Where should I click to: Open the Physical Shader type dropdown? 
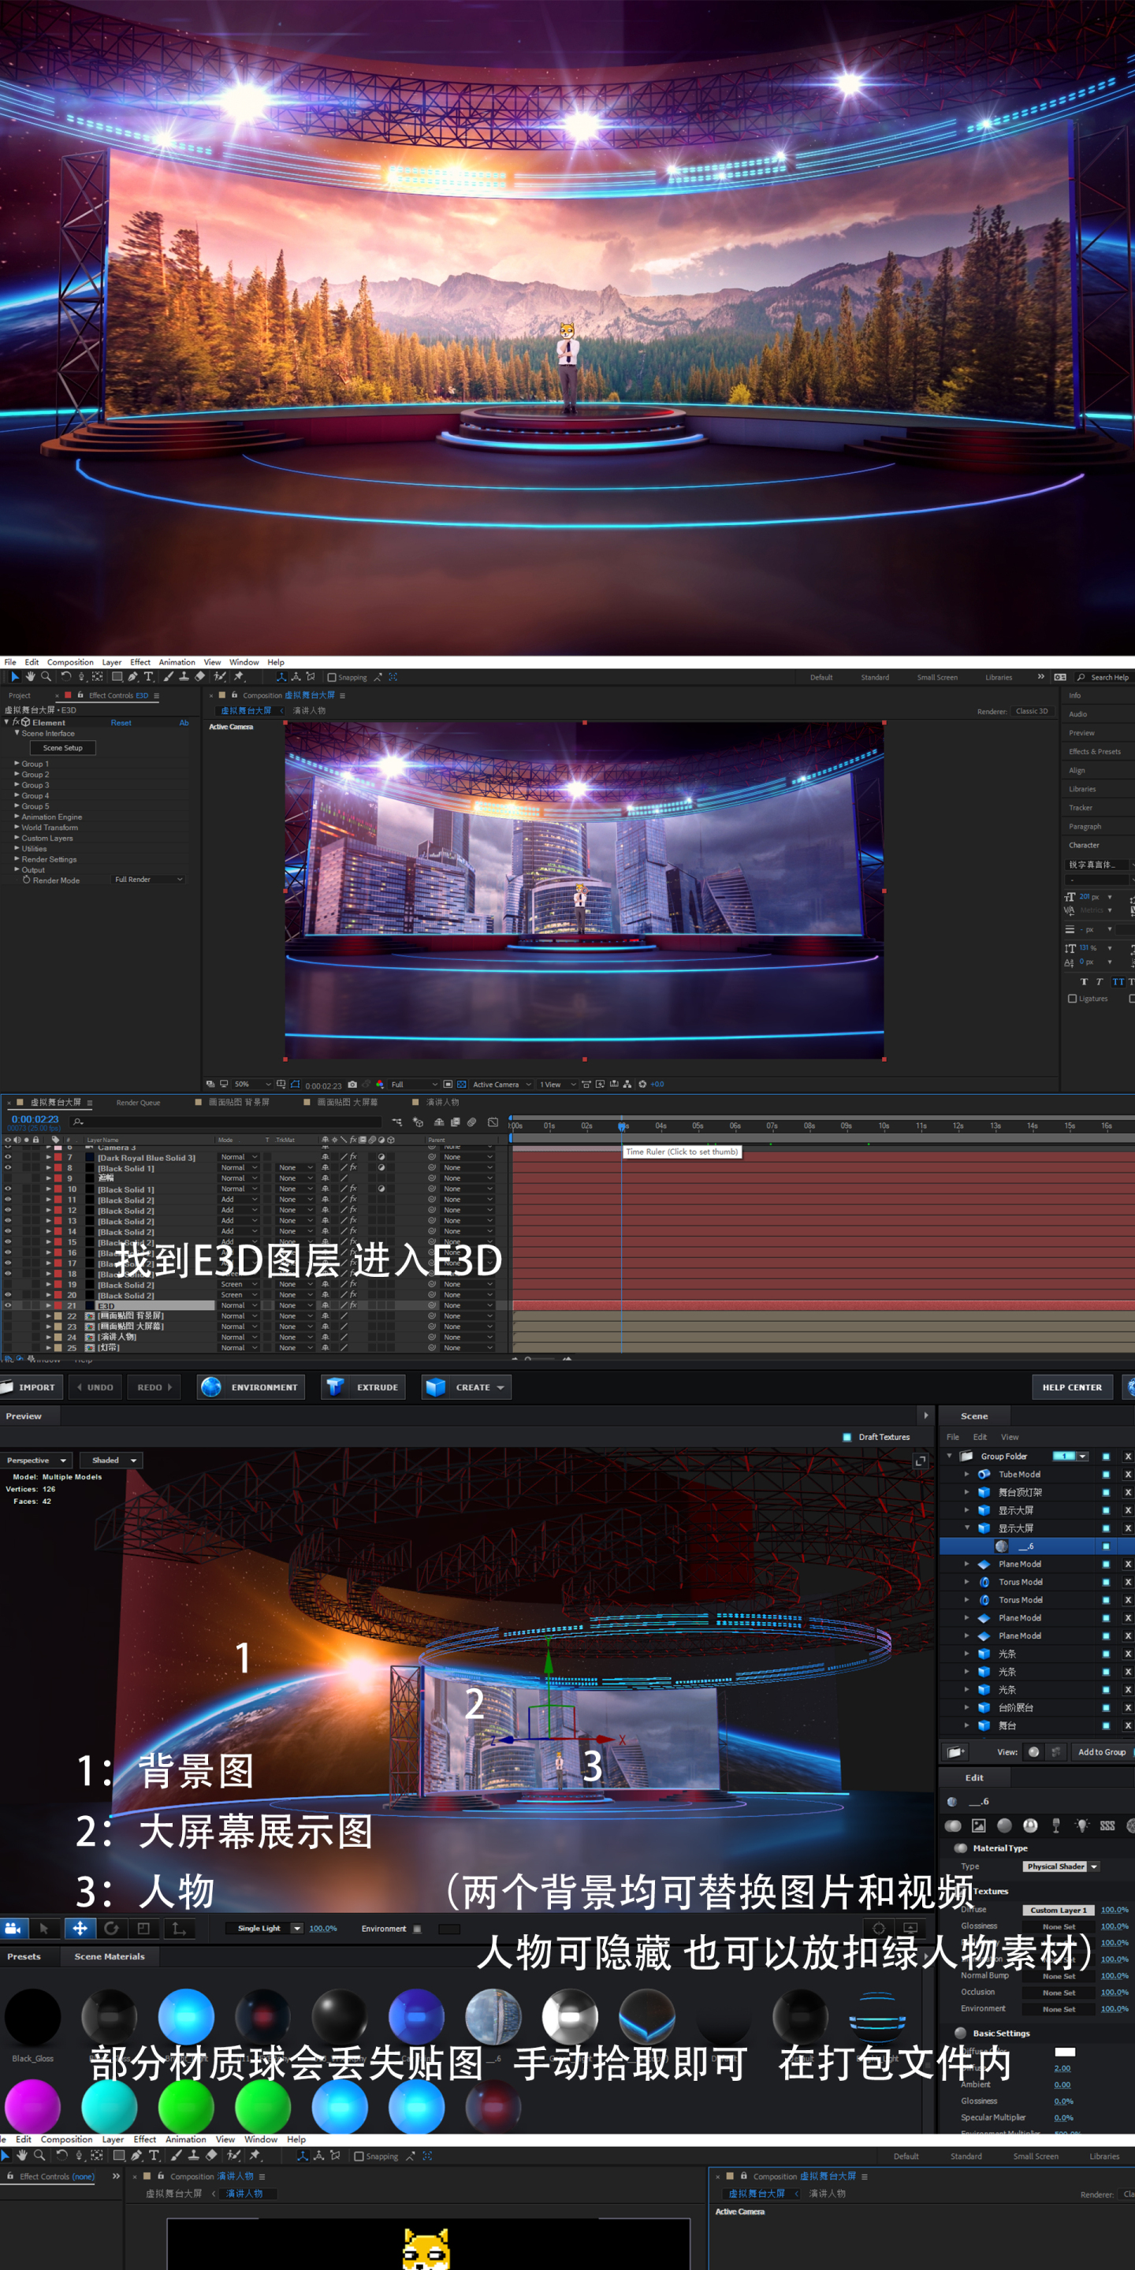point(1061,1866)
